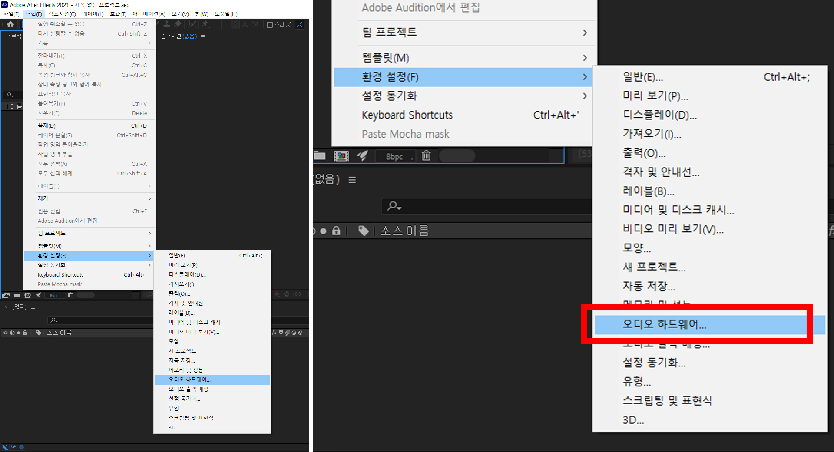Open project search magnifier above 이름 column
Image resolution: width=834 pixels, height=452 pixels.
click(x=10, y=95)
